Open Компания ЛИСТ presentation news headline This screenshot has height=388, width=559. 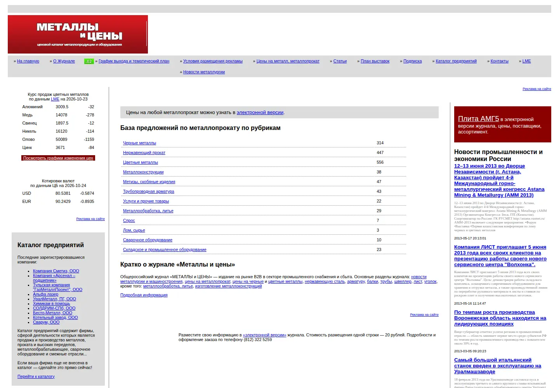pyautogui.click(x=500, y=256)
